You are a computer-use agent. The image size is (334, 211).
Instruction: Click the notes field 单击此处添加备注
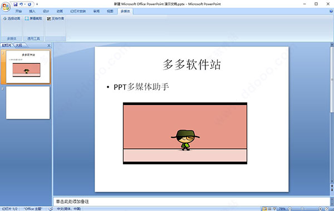pyautogui.click(x=191, y=202)
